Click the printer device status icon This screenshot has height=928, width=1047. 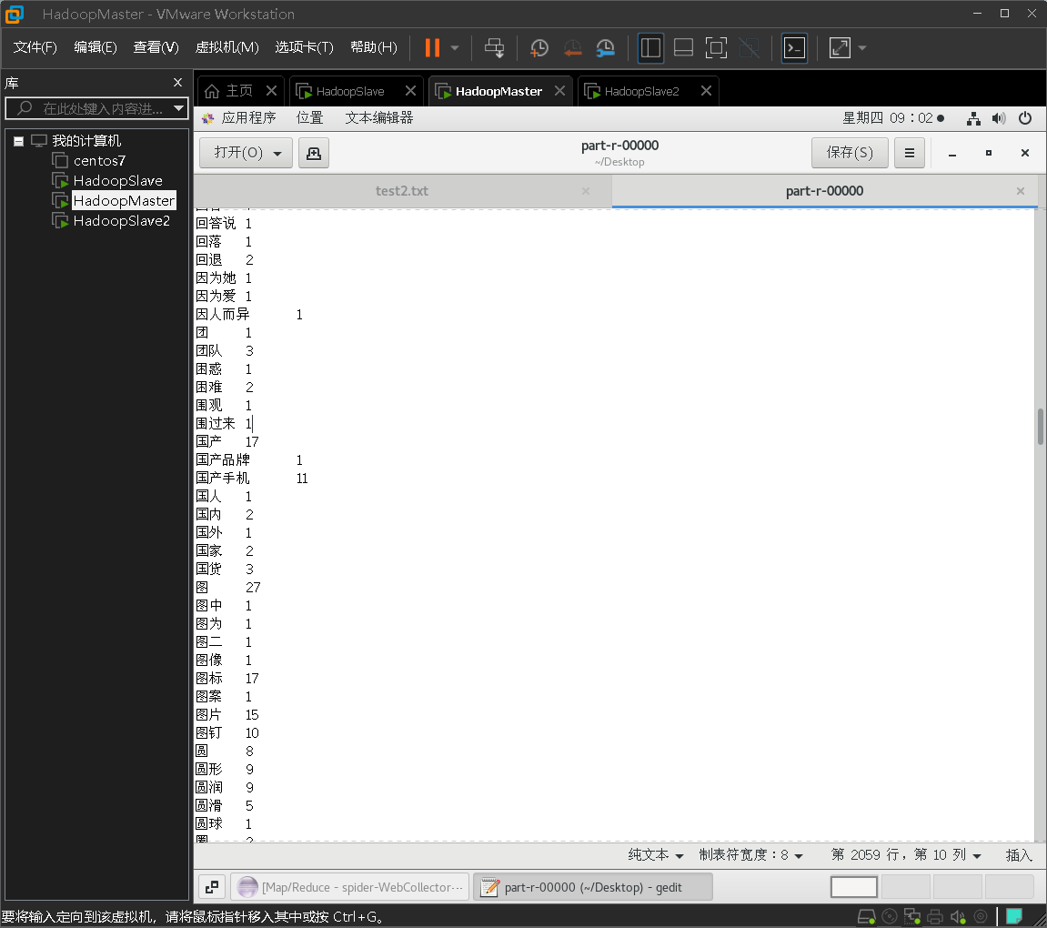(x=935, y=917)
